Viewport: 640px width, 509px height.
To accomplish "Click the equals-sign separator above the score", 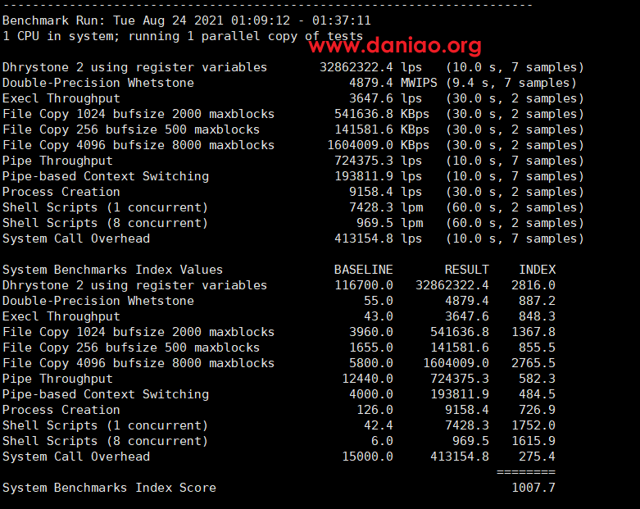I will (x=525, y=472).
